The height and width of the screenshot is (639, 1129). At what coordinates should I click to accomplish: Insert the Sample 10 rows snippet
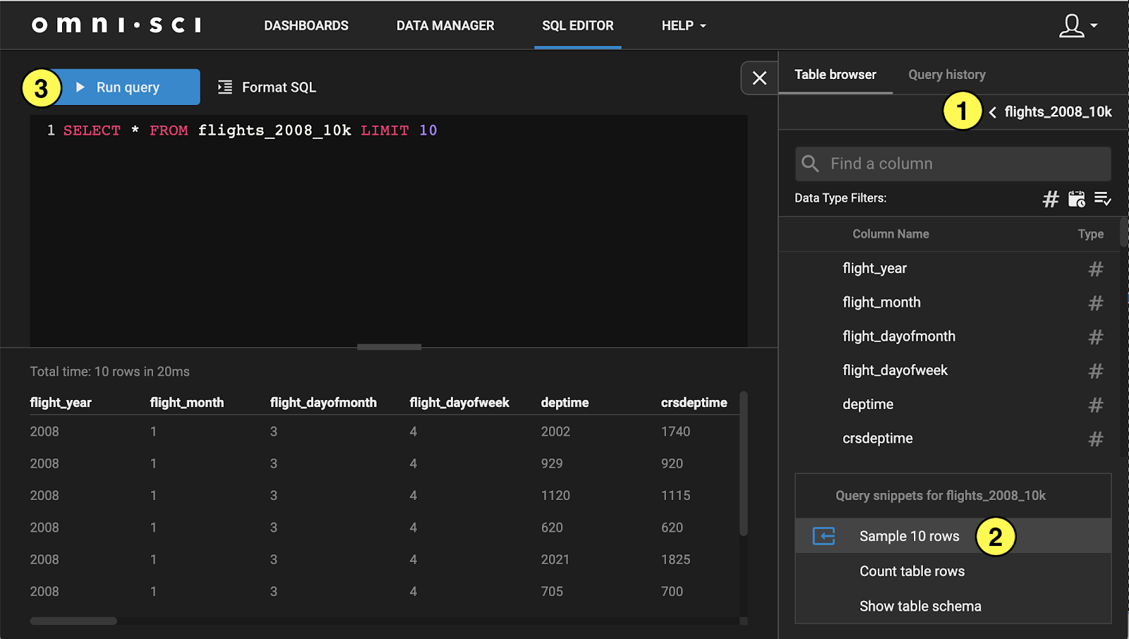(953, 536)
